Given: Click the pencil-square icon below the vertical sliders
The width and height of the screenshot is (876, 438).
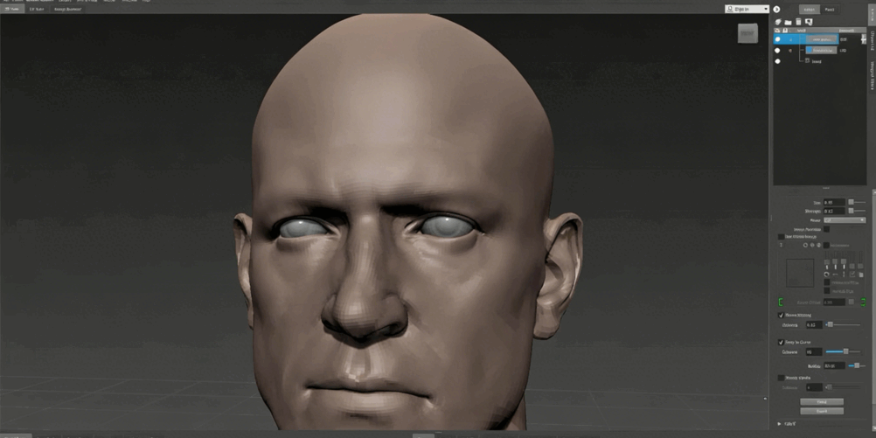Looking at the screenshot, I should 852,275.
